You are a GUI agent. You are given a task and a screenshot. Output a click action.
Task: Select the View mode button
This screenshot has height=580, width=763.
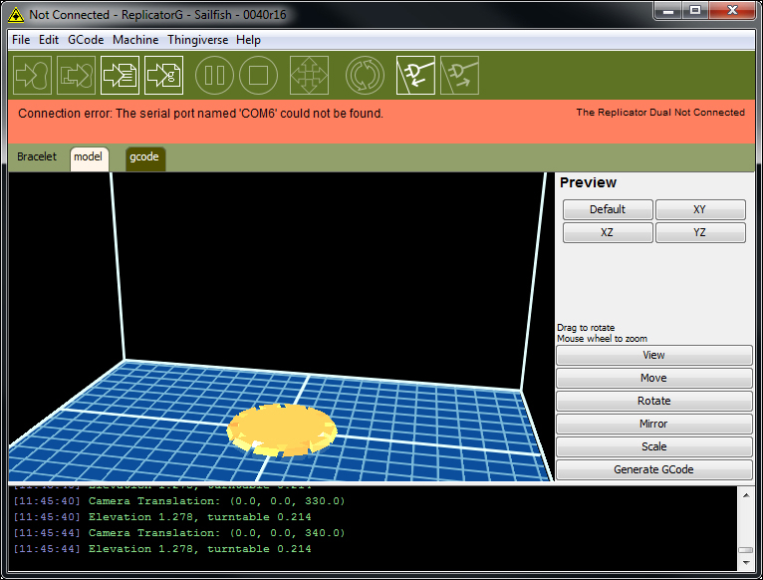point(654,355)
